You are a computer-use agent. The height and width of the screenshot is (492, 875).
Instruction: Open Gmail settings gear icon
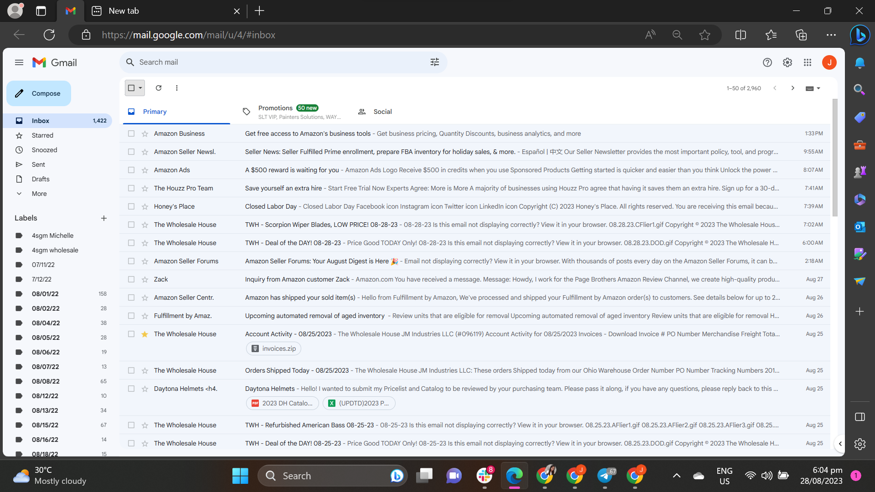pos(787,62)
